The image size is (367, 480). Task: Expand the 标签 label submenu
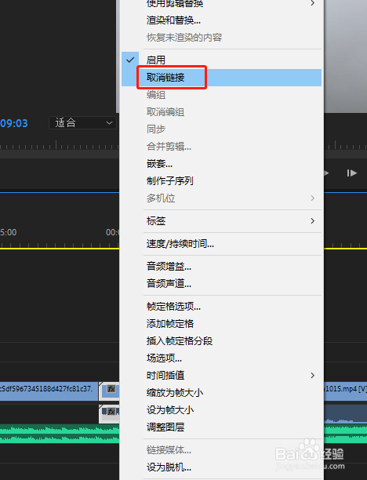tap(222, 221)
